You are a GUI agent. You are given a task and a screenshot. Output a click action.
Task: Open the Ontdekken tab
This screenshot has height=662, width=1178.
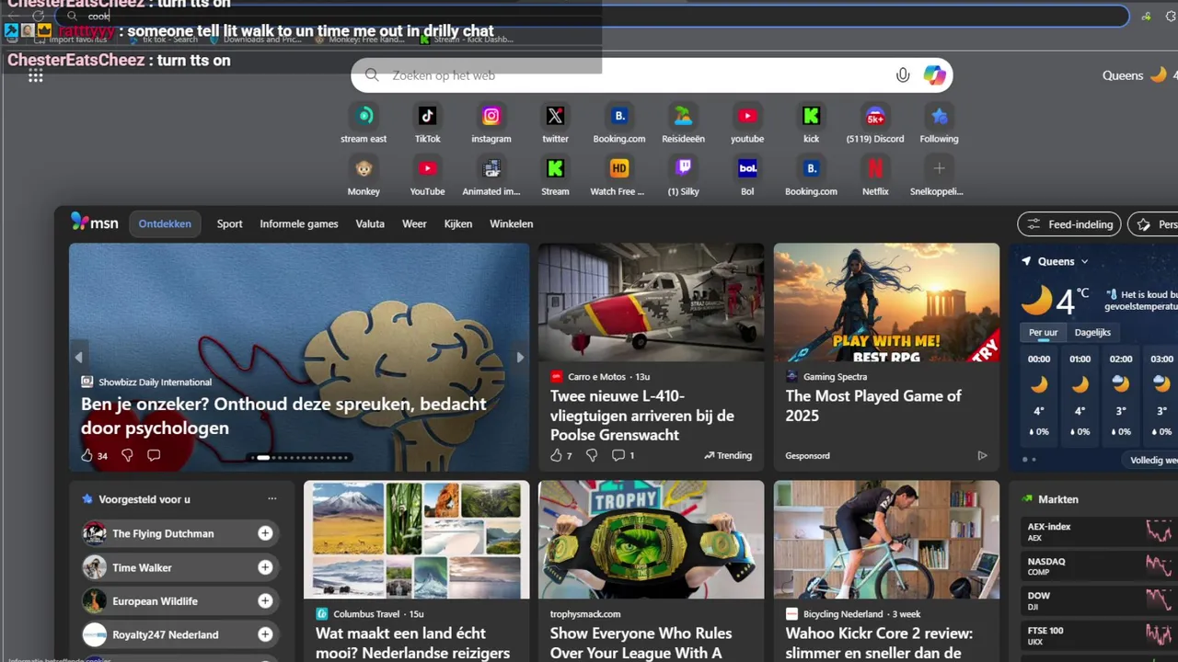coord(165,223)
